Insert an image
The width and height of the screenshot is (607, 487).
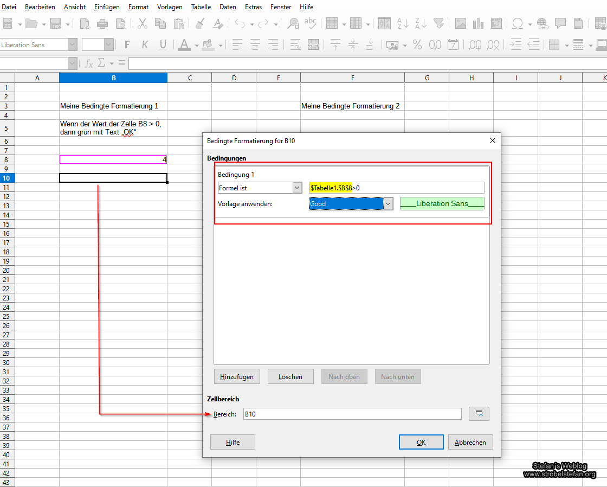point(460,24)
